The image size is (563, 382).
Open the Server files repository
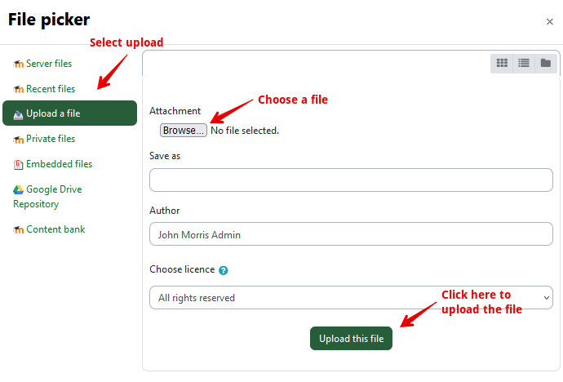tap(49, 64)
